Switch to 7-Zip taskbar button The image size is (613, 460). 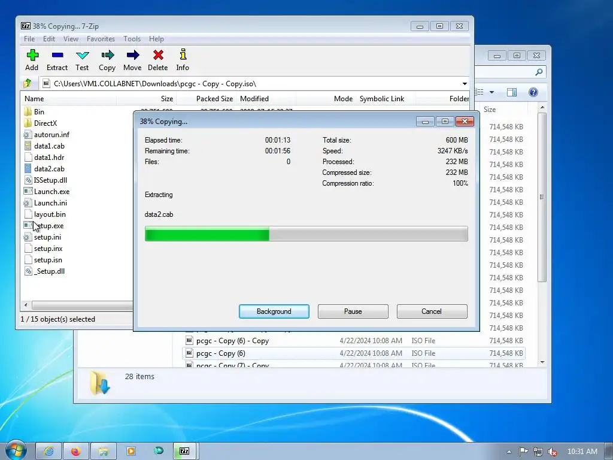pos(184,451)
